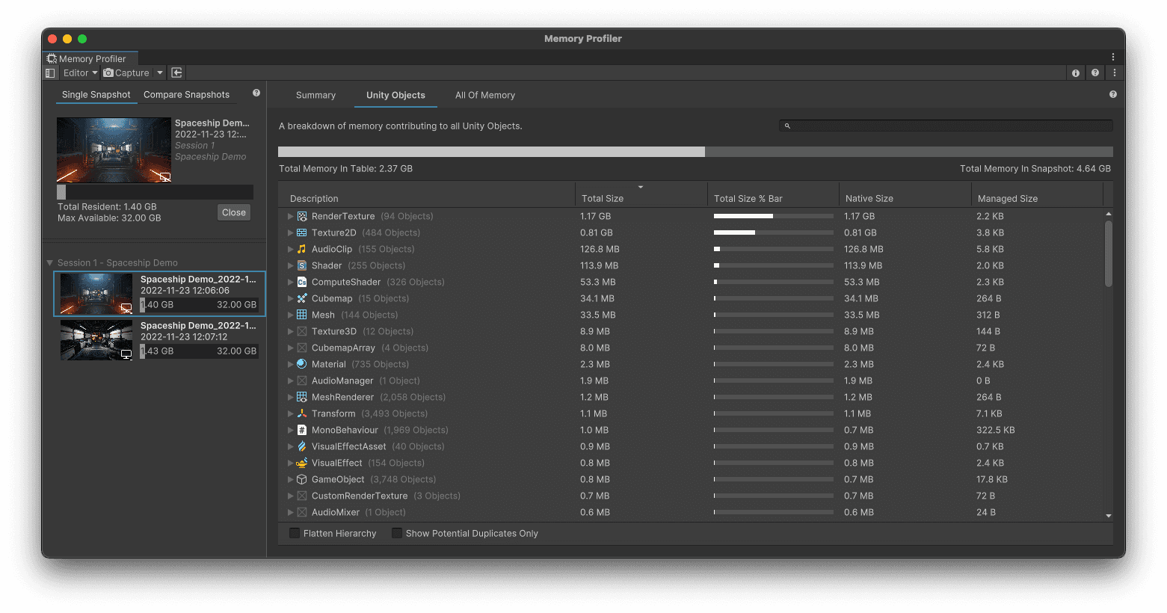Click the Mesh grid icon
Screen dimensions: 1167x613
(x=302, y=315)
